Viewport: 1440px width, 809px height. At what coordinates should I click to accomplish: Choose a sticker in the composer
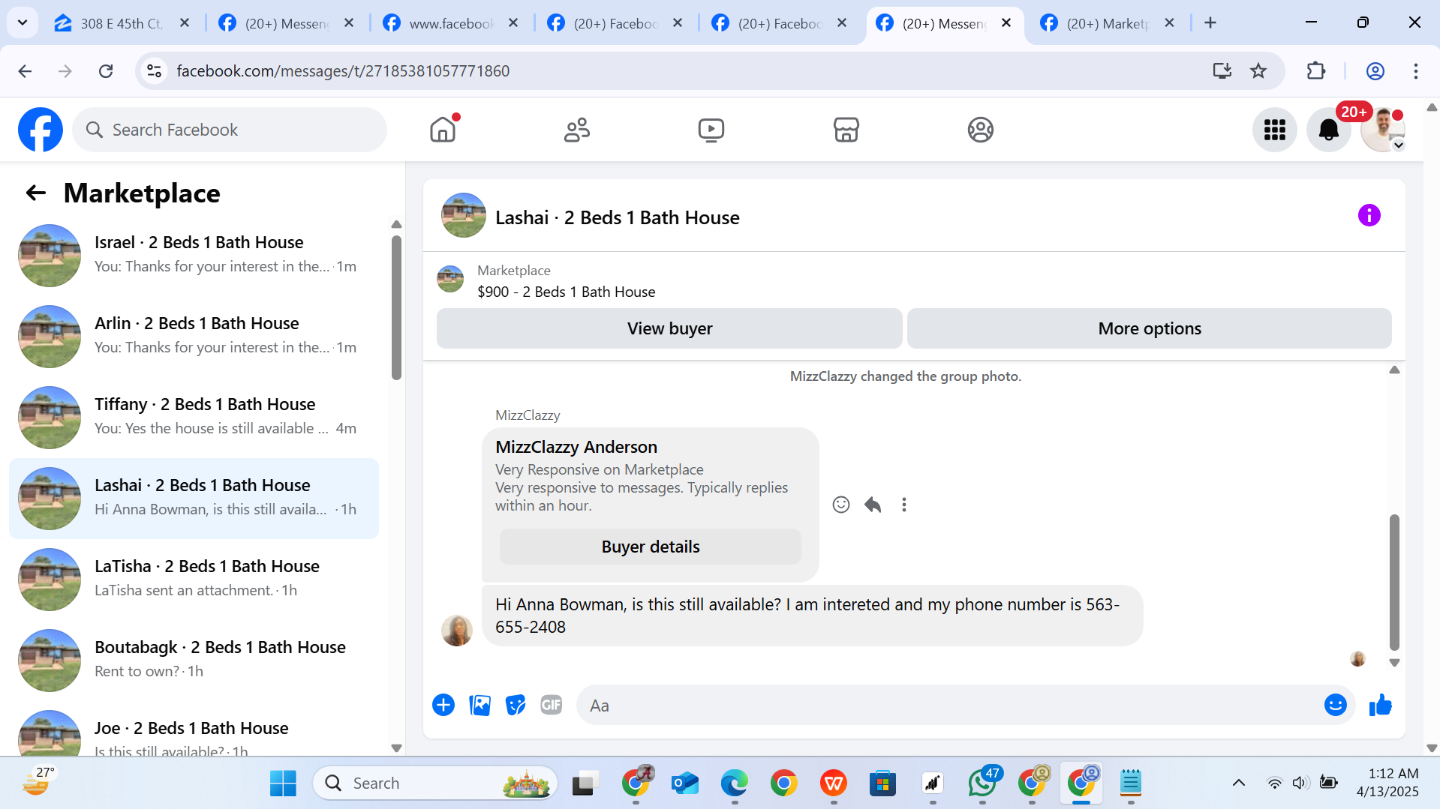[516, 705]
